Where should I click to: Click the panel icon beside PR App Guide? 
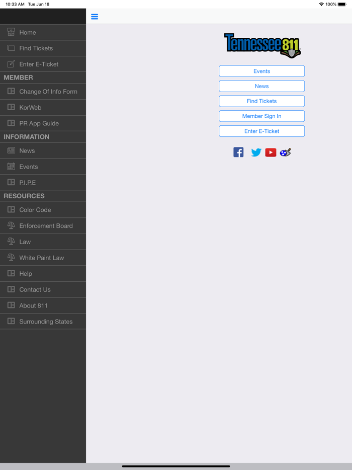click(11, 123)
